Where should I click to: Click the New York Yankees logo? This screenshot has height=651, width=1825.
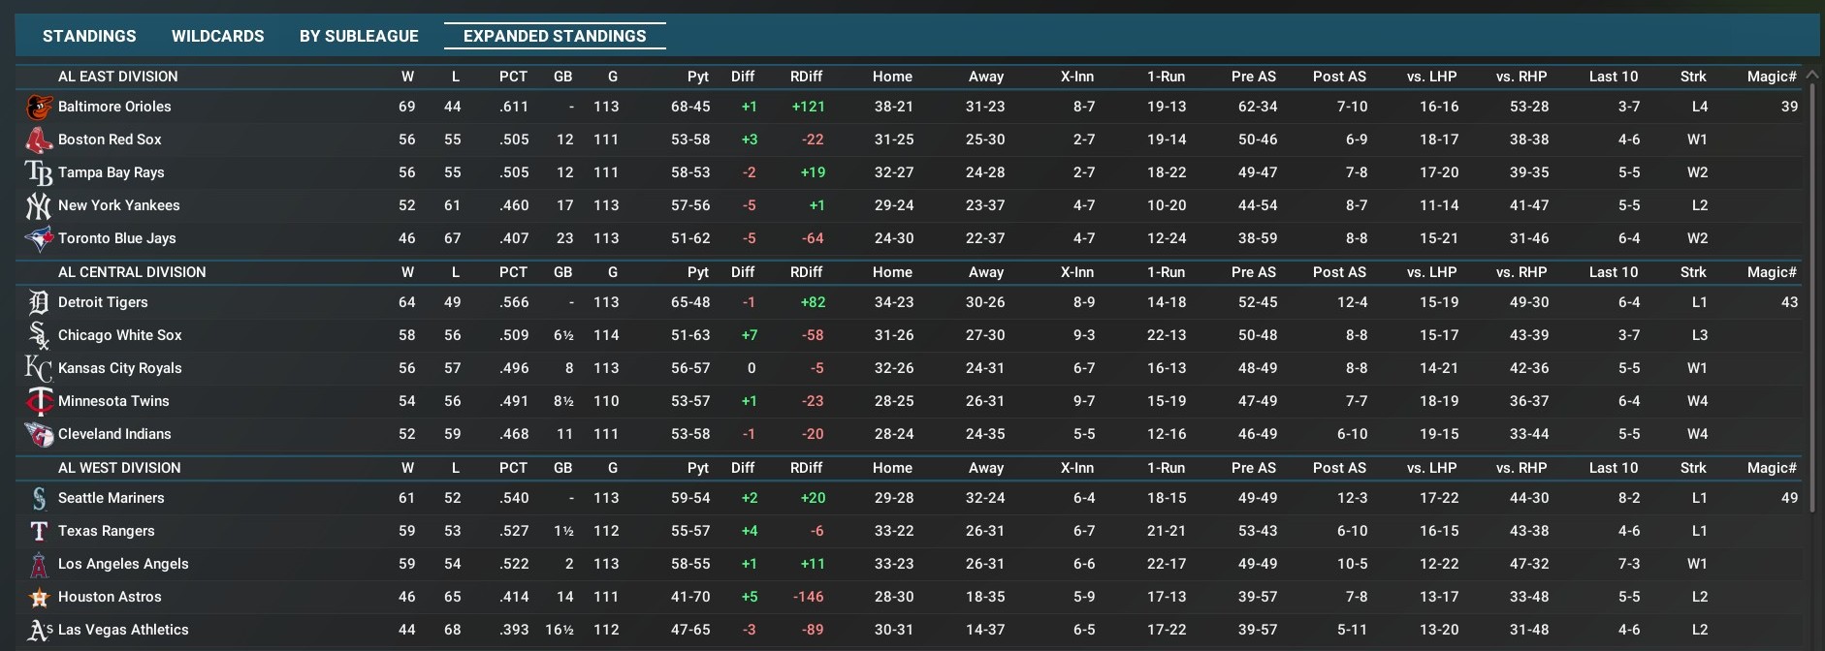pos(39,206)
